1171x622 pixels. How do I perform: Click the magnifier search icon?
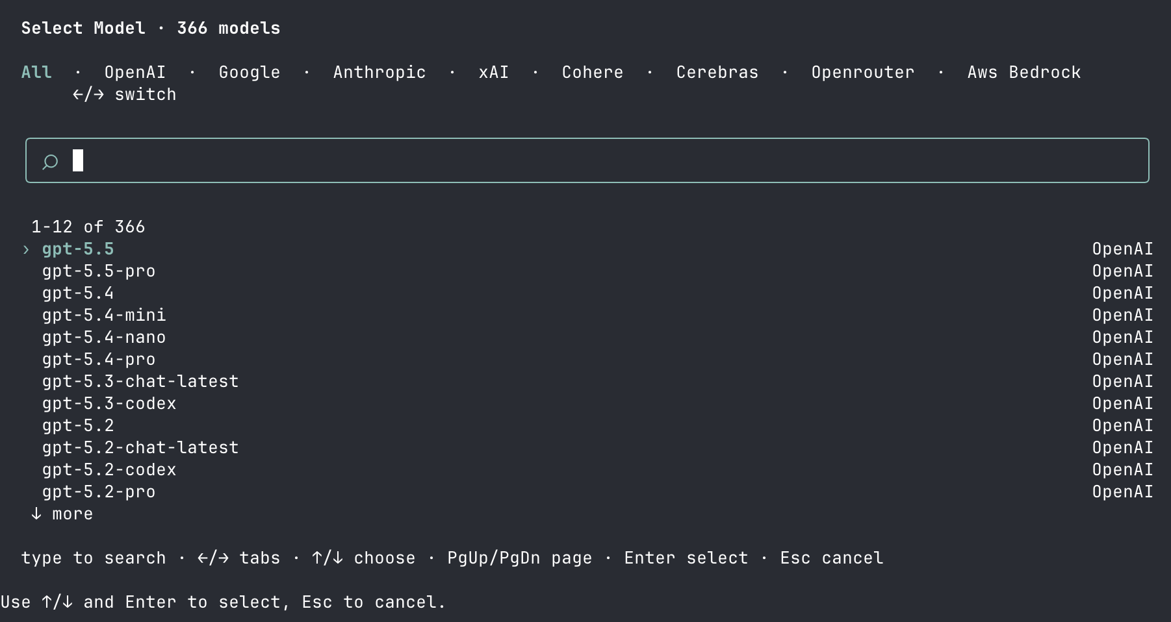coord(50,161)
